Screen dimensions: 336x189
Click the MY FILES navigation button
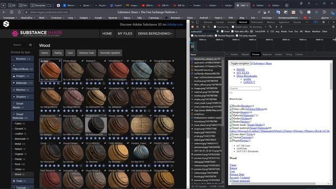125,34
